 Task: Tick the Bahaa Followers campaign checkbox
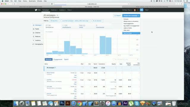click(45, 73)
